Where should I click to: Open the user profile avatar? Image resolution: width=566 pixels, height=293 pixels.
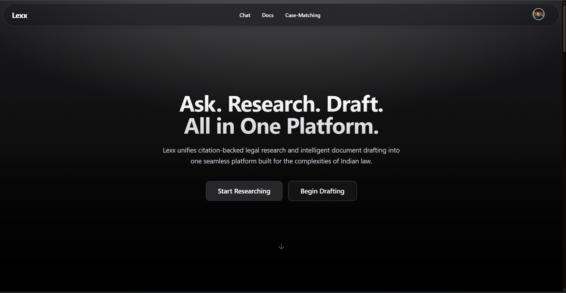[x=538, y=14]
